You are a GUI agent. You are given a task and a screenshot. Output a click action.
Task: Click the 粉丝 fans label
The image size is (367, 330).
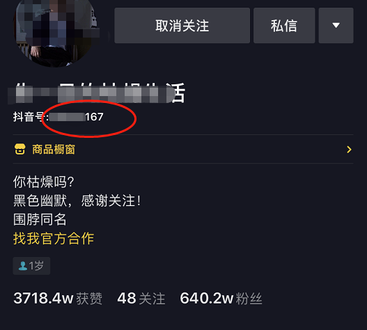tap(249, 299)
